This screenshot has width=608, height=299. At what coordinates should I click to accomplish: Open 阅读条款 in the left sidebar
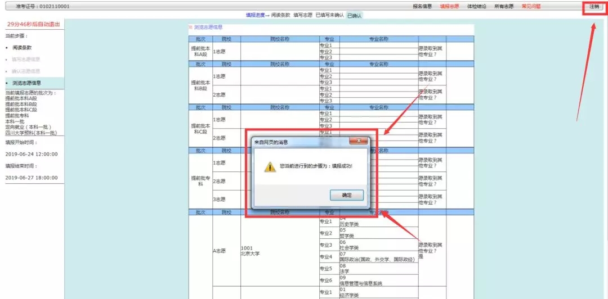(x=22, y=48)
